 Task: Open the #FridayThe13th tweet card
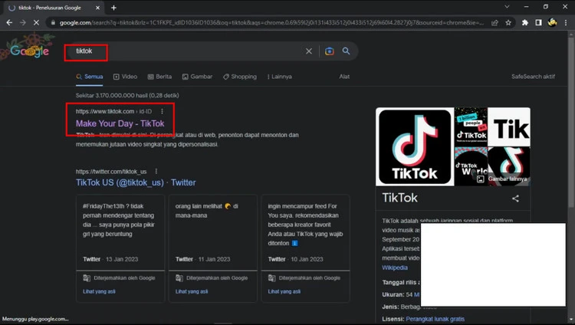(x=120, y=232)
